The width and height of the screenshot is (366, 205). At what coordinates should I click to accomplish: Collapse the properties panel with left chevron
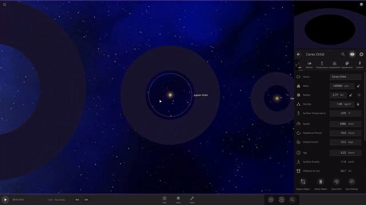[x=296, y=65]
